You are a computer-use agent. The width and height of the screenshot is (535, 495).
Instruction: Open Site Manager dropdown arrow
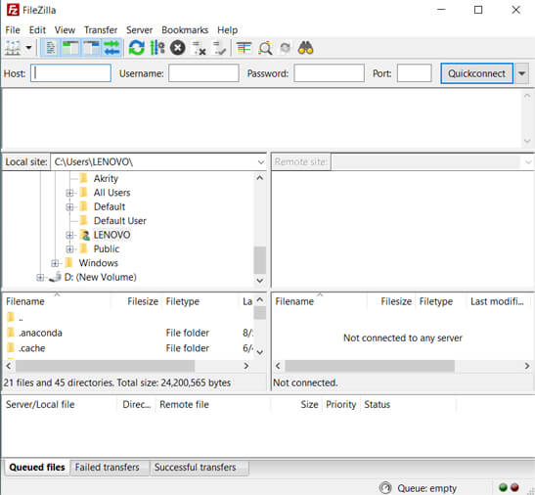[x=28, y=48]
